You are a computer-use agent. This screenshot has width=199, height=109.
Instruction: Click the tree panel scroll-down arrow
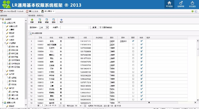26,105
